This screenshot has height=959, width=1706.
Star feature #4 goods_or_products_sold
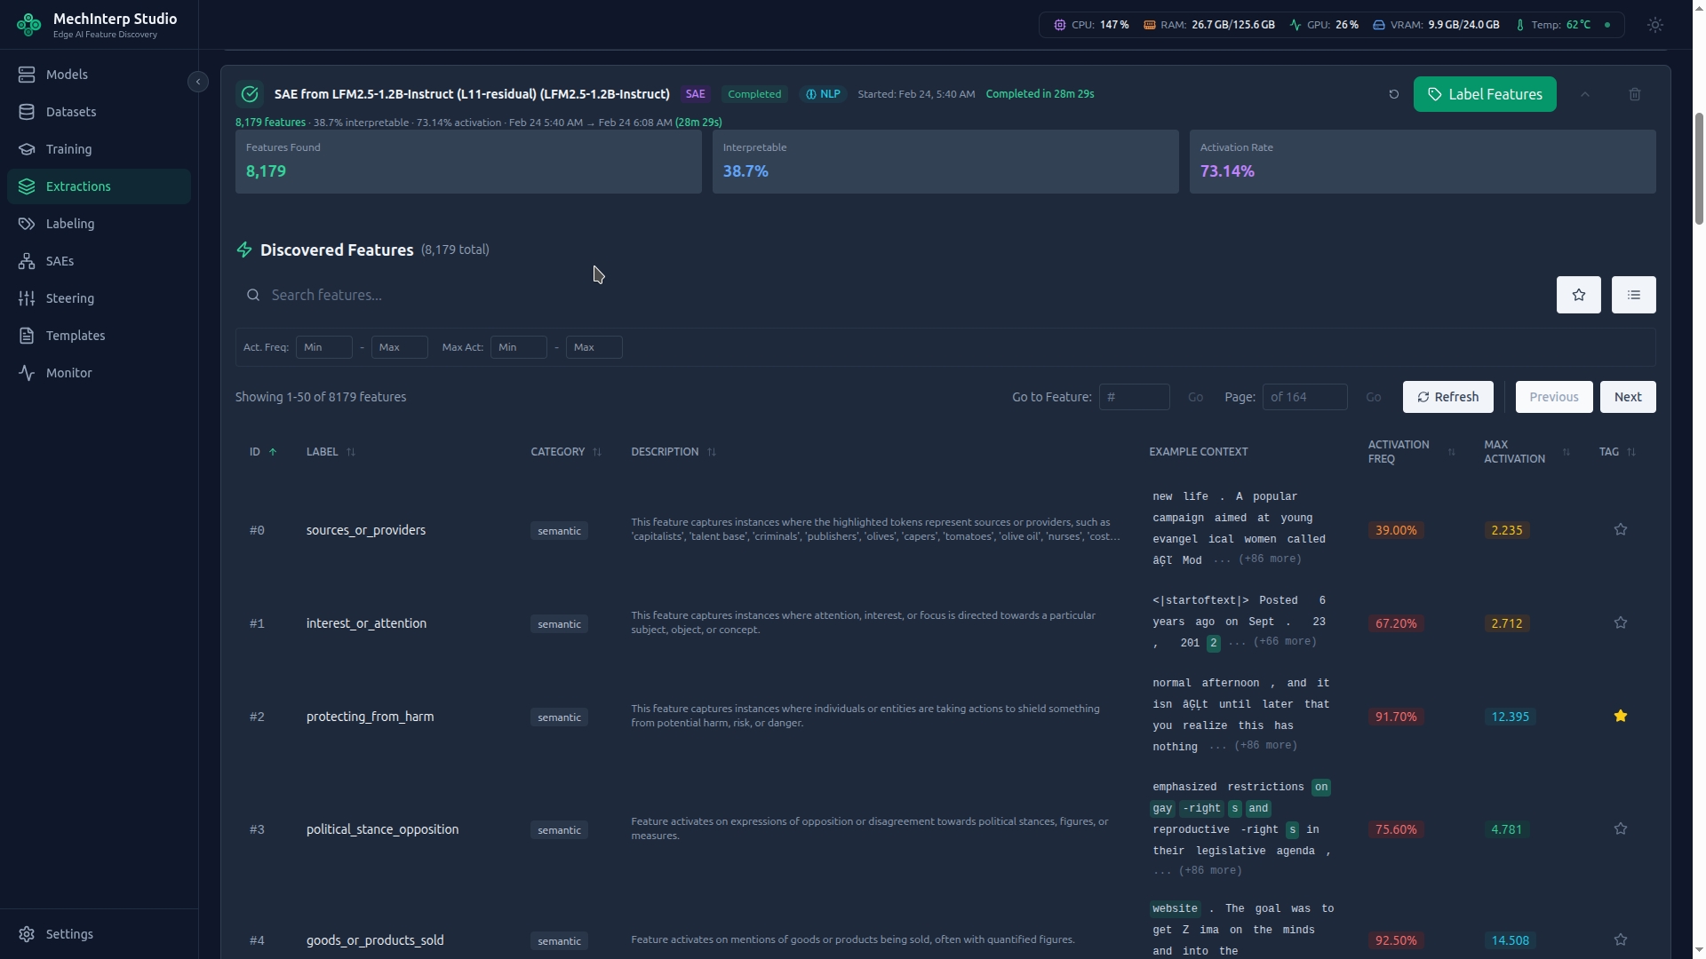pos(1620,940)
